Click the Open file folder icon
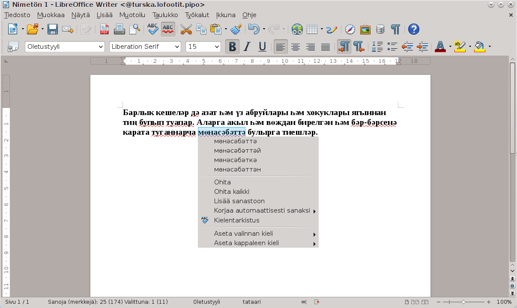 [x=33, y=29]
